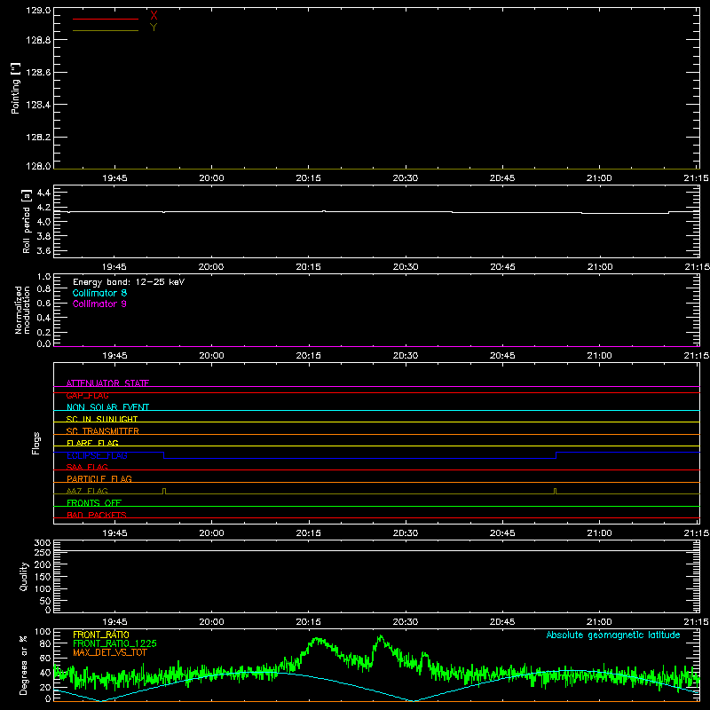Click the SC_TRANSMITTER flag label
The image size is (710, 710).
(103, 430)
